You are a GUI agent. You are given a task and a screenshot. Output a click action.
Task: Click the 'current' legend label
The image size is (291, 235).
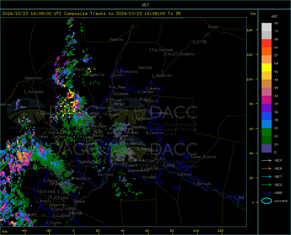pos(281,201)
